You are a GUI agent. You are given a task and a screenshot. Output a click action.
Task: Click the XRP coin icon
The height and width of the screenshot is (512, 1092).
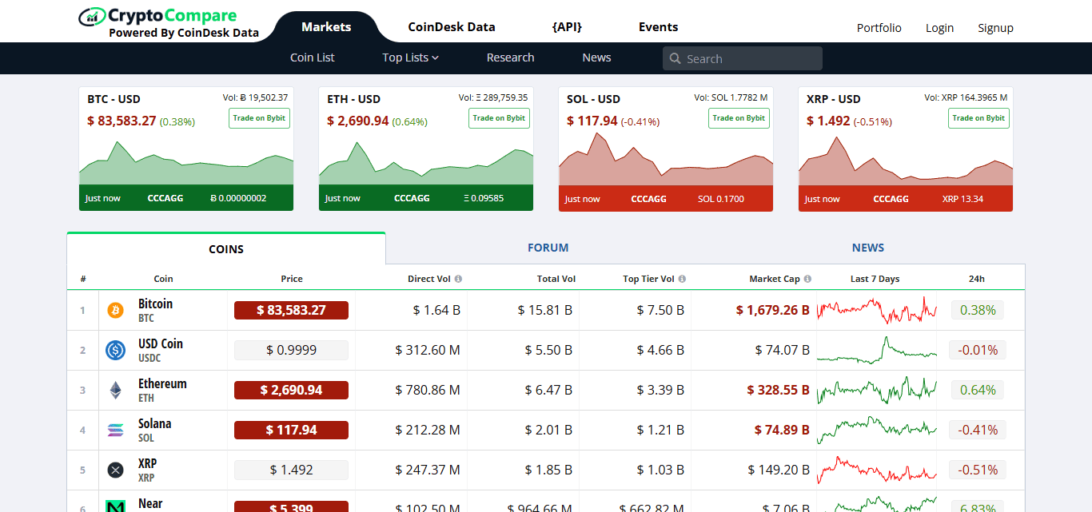pos(115,470)
